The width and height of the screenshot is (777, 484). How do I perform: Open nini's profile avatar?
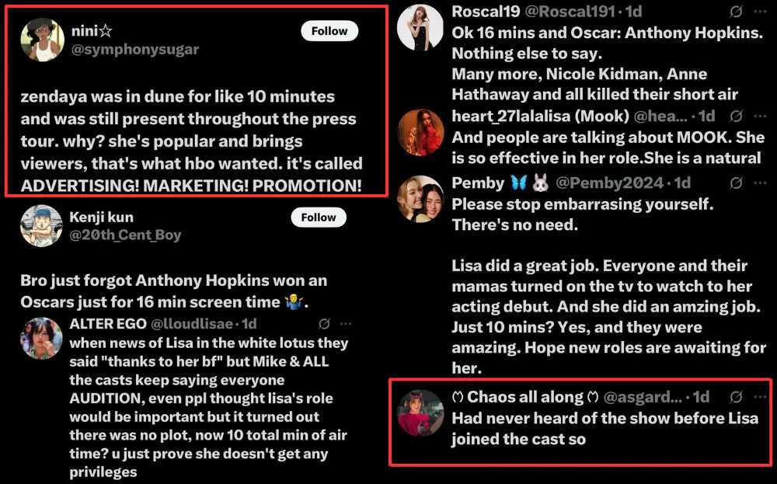click(x=43, y=40)
